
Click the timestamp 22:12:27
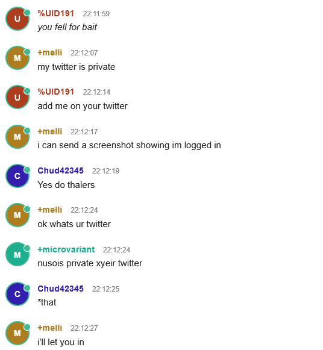[84, 328]
